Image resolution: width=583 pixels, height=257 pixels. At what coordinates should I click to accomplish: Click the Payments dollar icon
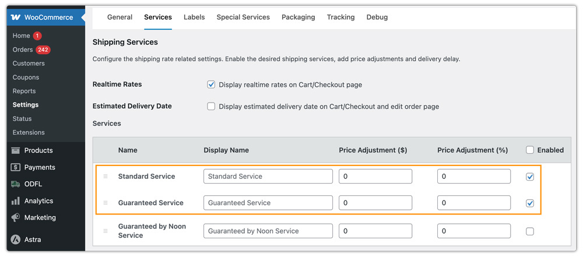click(x=15, y=167)
